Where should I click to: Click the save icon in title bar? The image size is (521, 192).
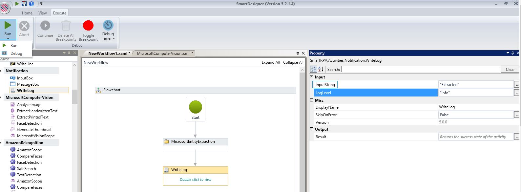coord(24,4)
